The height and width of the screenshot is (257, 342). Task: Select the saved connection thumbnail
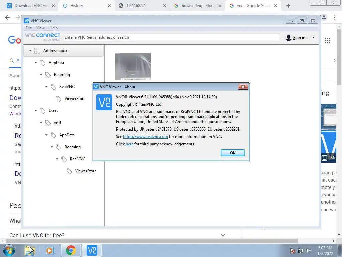point(133,66)
